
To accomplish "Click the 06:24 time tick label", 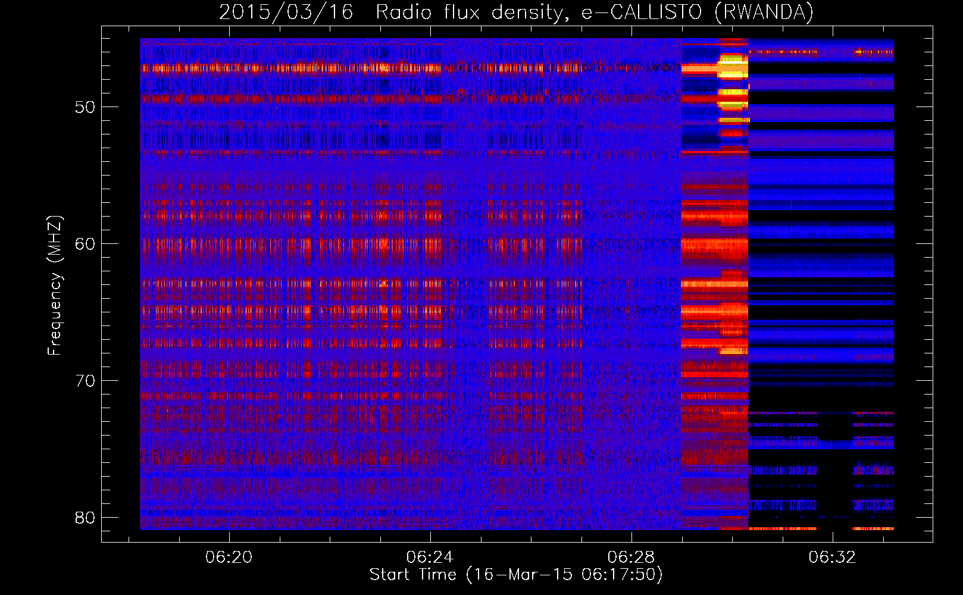I will click(430, 557).
